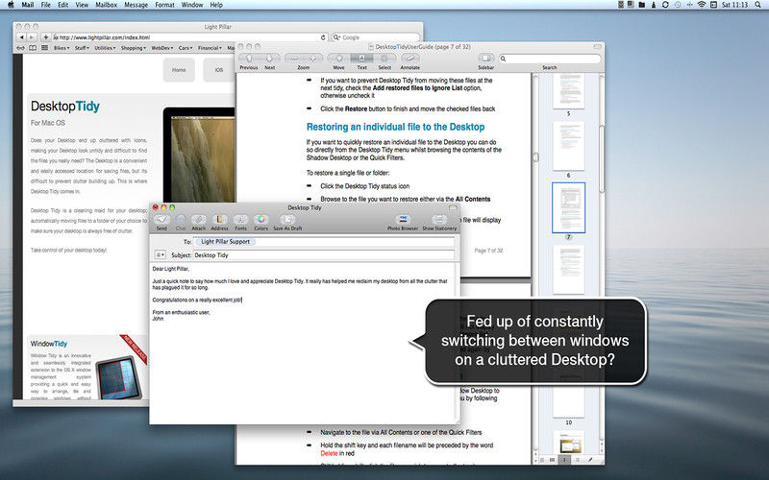The image size is (769, 480).
Task: Expand the Shopping bookmarks folder
Action: [134, 48]
